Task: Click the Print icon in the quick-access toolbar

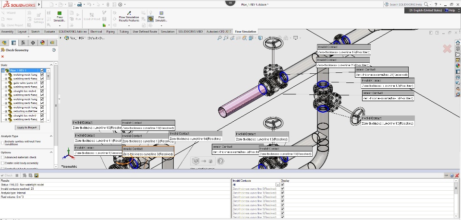Action: tap(79, 4)
